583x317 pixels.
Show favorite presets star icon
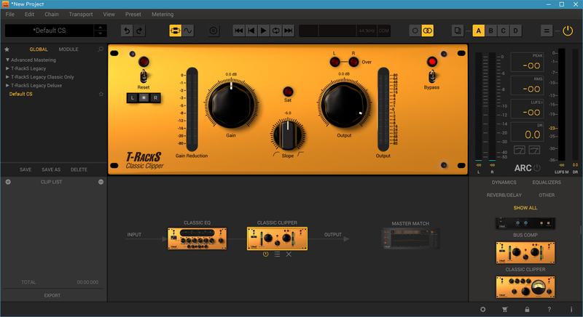pos(7,49)
